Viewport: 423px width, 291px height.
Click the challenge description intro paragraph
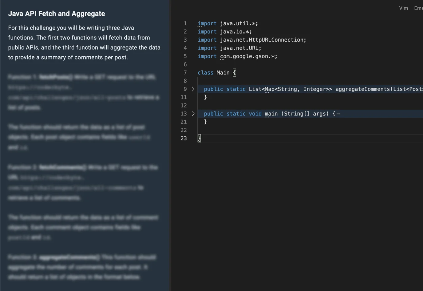[x=84, y=42]
